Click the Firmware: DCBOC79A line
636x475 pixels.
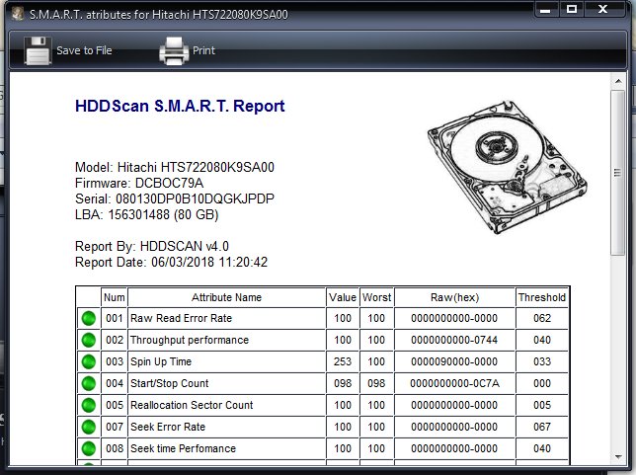coord(139,183)
